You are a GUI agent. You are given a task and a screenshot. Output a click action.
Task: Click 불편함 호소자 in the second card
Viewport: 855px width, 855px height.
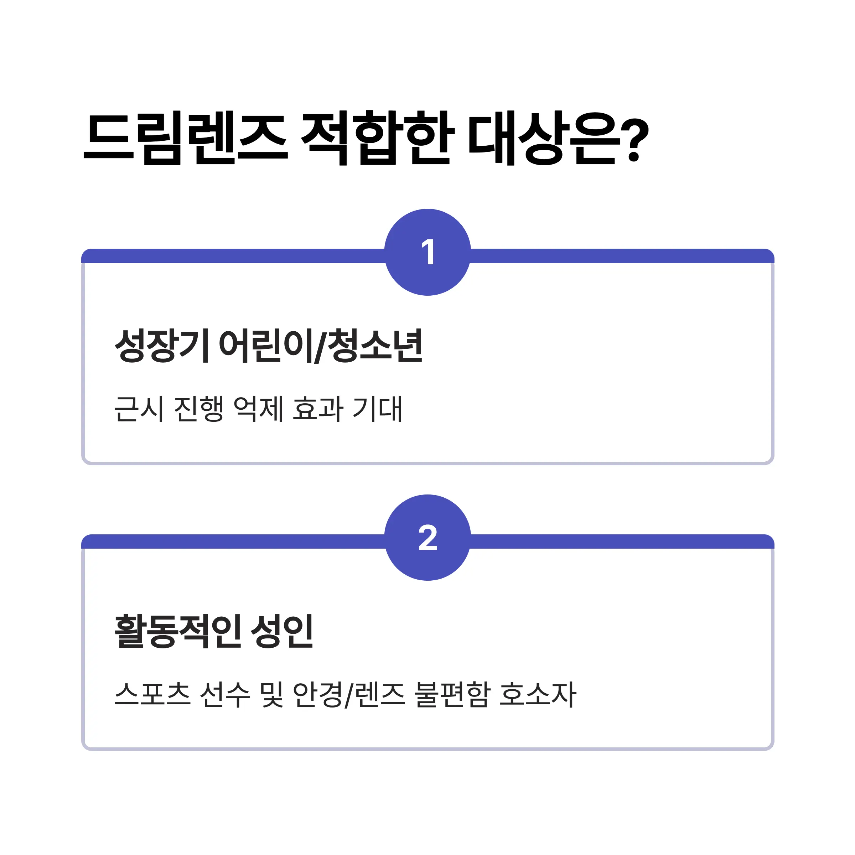click(x=495, y=694)
